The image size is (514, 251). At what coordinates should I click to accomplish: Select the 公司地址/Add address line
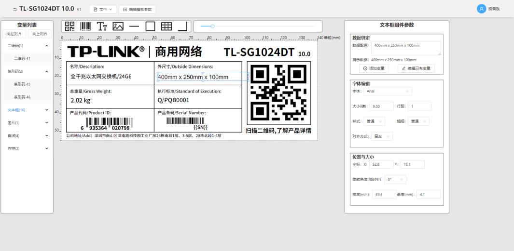(x=144, y=135)
